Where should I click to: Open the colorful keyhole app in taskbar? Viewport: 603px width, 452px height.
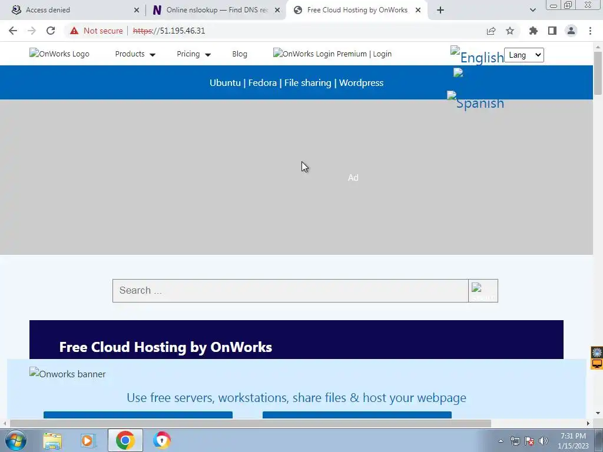tap(162, 440)
